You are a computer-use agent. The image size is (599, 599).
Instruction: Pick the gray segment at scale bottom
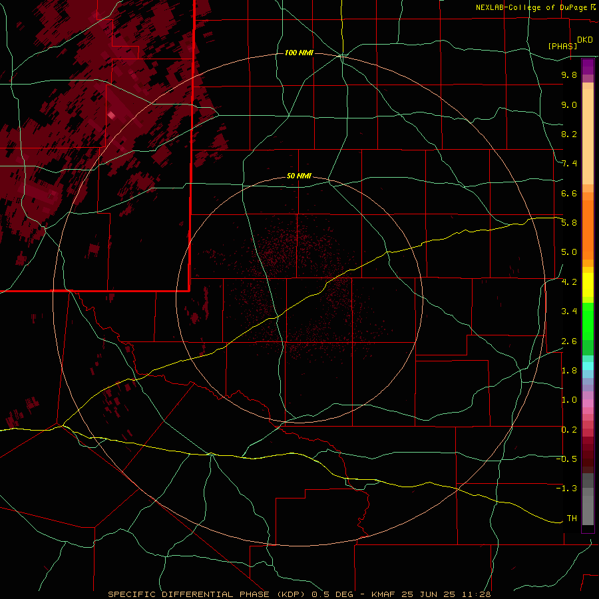pyautogui.click(x=588, y=511)
